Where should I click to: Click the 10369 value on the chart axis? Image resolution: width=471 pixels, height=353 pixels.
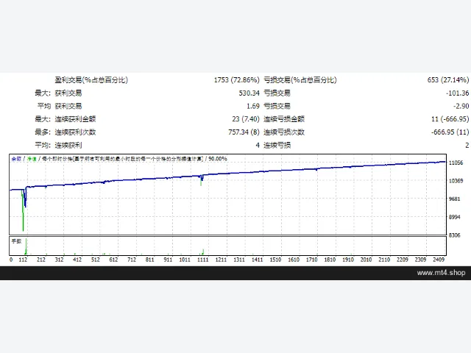[456, 181]
